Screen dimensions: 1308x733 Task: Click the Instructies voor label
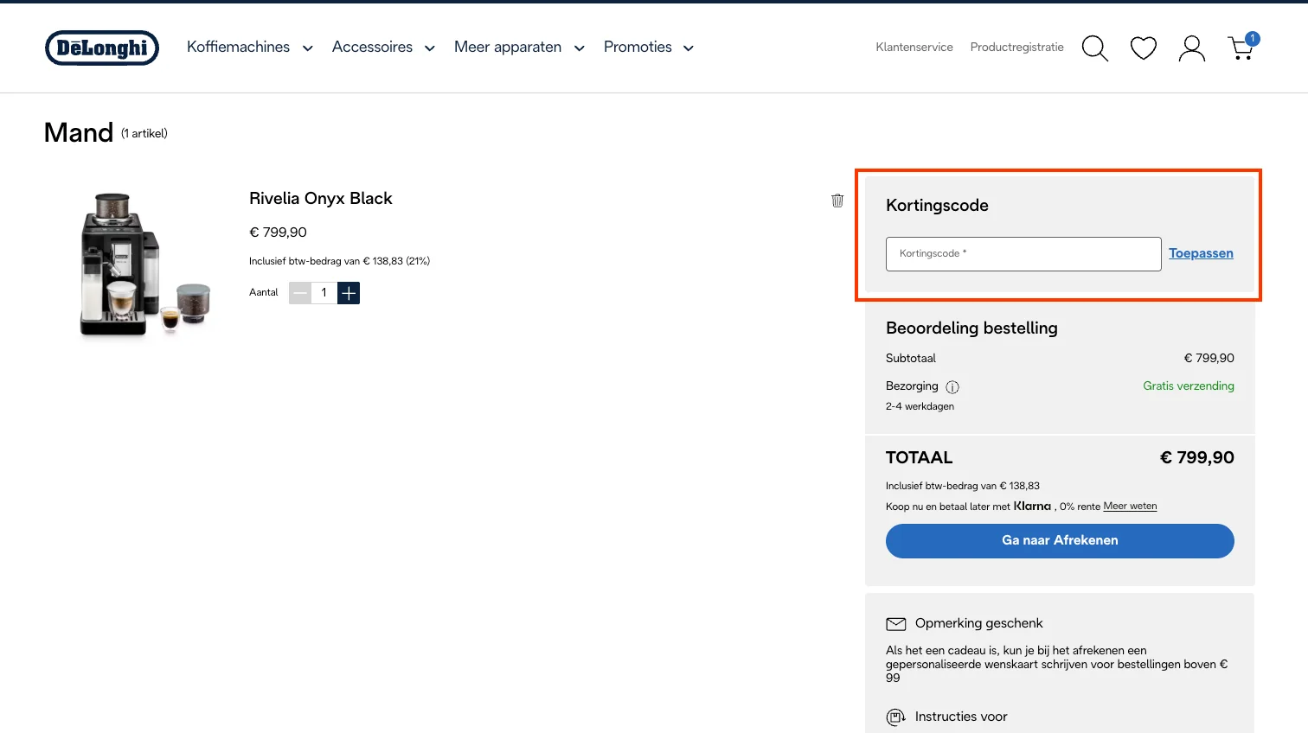click(x=961, y=717)
